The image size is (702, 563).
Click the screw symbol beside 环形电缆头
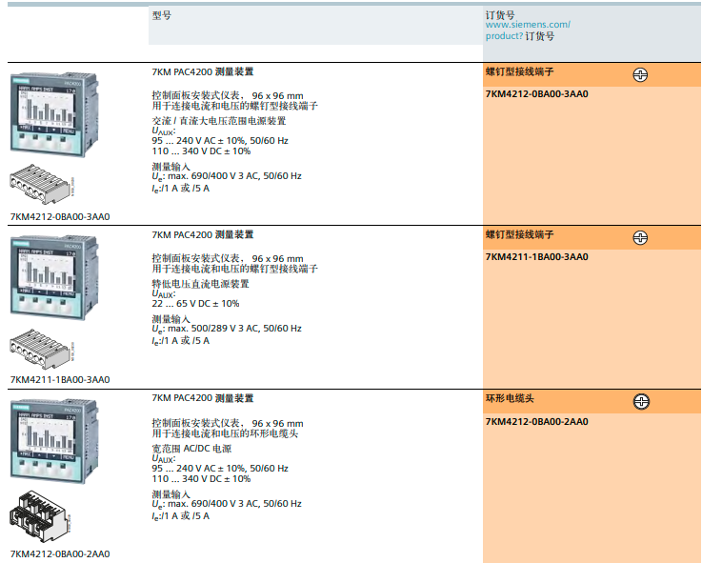tap(641, 401)
